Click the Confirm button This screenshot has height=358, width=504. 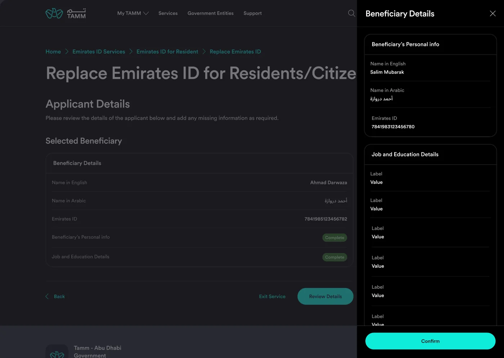[x=431, y=341]
